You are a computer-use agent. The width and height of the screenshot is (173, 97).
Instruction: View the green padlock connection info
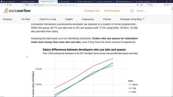[28, 5]
